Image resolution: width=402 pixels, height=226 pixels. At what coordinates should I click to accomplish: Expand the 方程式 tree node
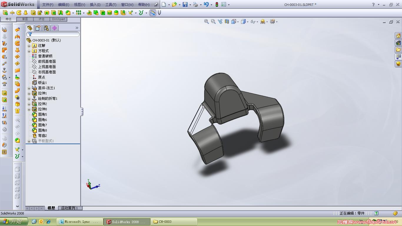coord(29,51)
